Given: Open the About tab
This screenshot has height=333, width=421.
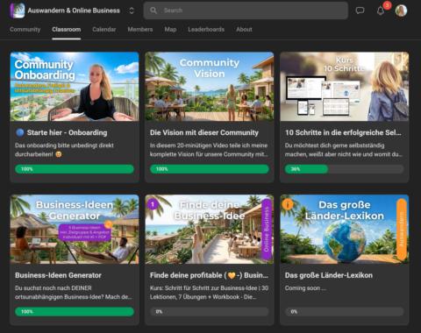Looking at the screenshot, I should 244,29.
